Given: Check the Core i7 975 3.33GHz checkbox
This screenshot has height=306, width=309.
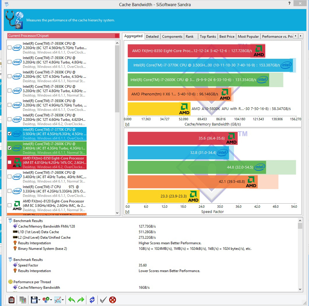Looking at the screenshot, I should (9, 191).
